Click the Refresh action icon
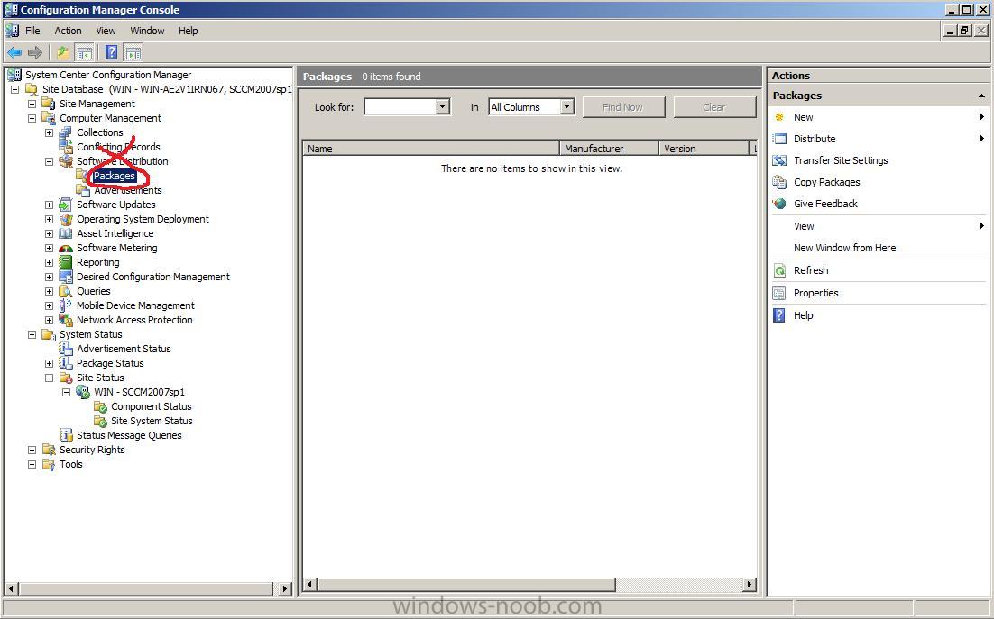 (779, 270)
